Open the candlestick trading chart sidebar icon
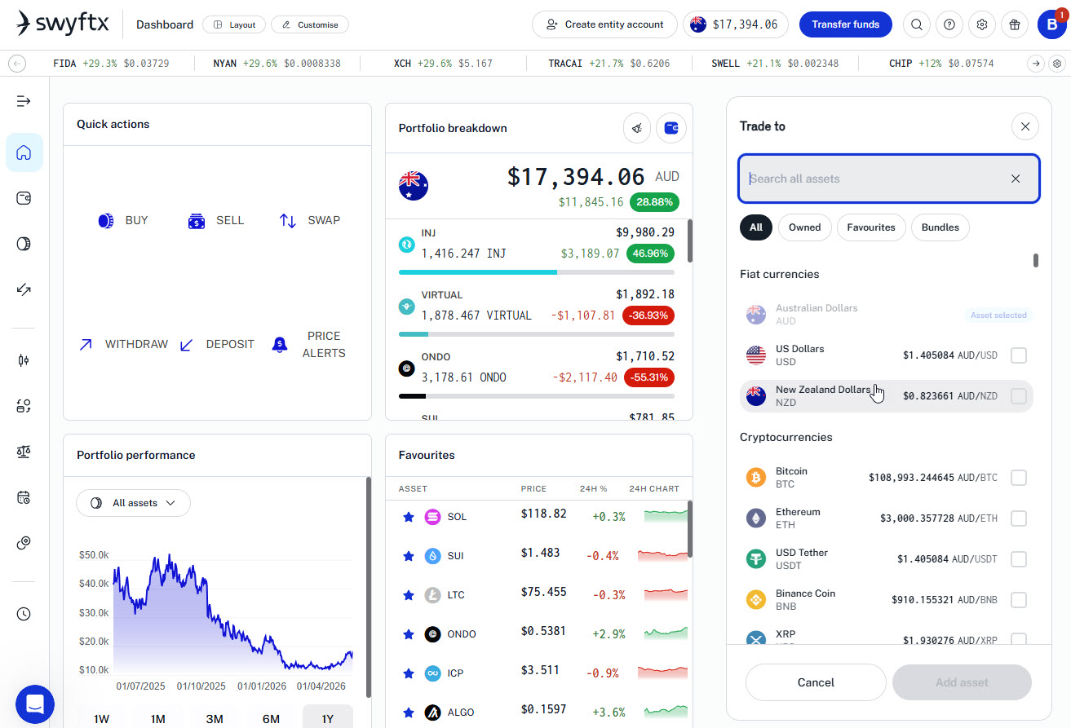This screenshot has width=1071, height=728. coord(24,360)
